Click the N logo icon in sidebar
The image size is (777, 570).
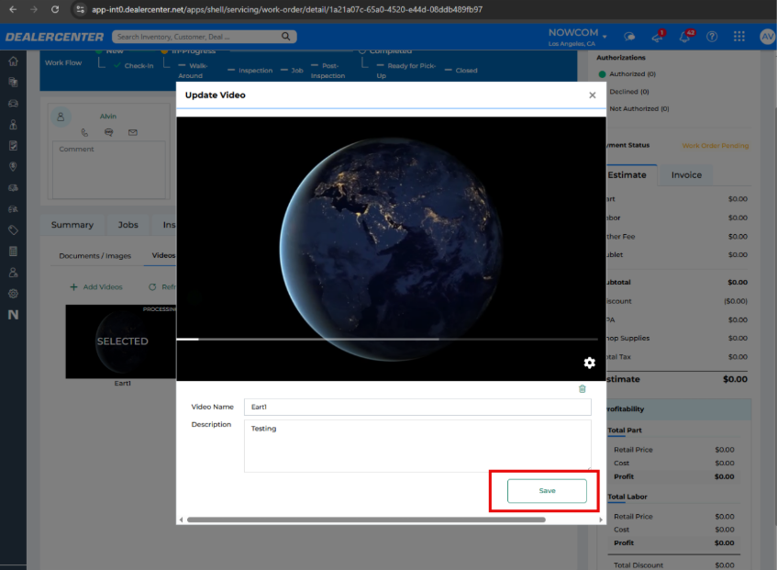(14, 315)
